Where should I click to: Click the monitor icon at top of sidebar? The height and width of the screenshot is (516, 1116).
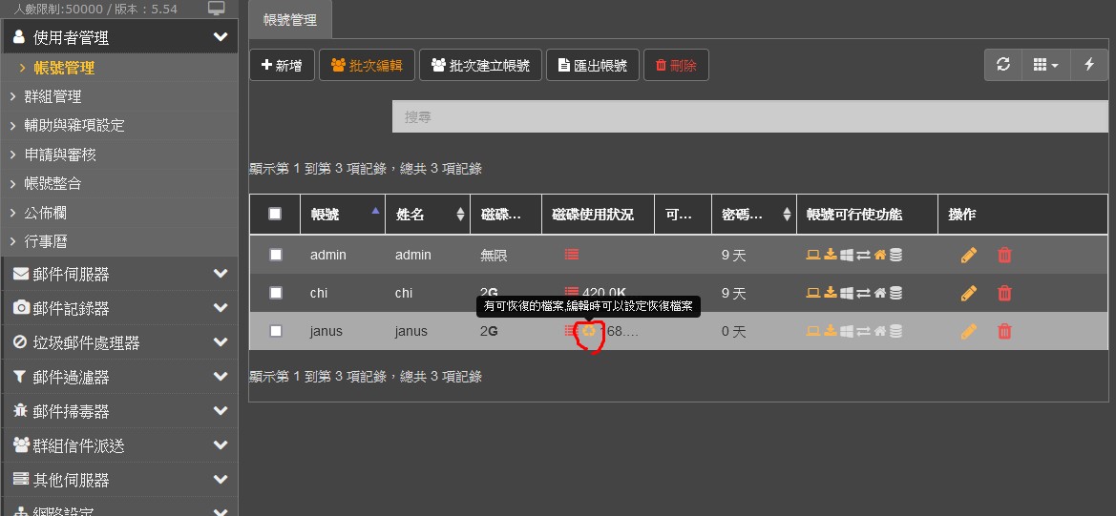(x=217, y=9)
